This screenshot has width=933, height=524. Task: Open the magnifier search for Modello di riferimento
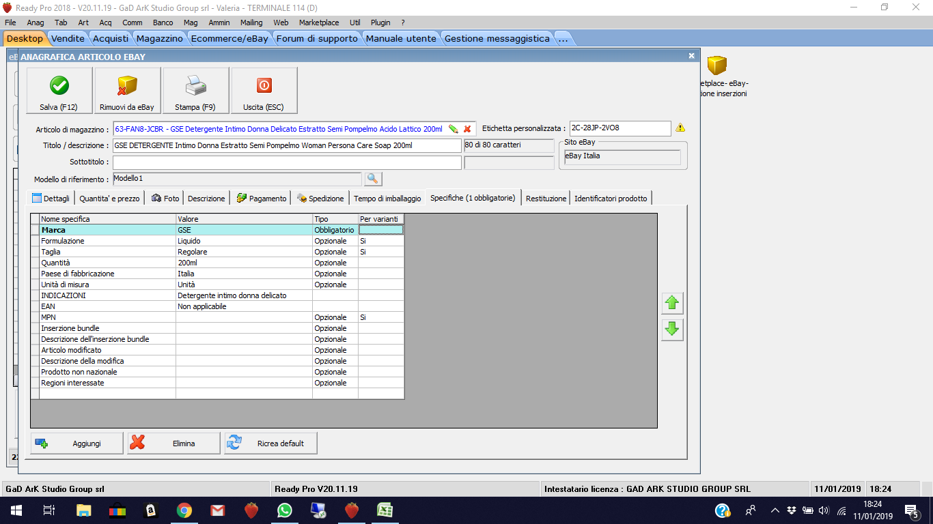tap(373, 179)
